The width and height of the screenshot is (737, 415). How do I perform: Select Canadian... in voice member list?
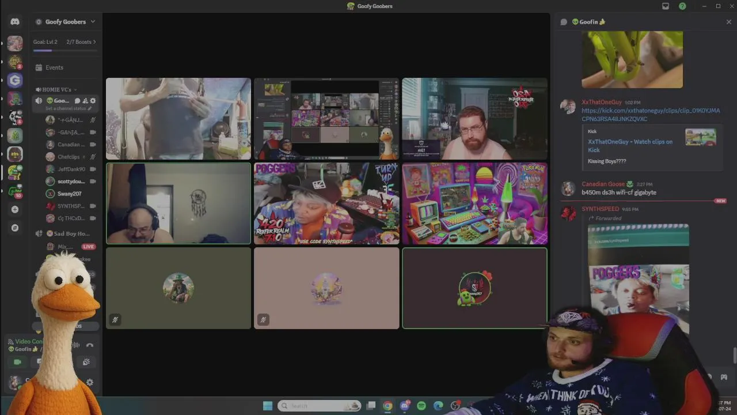pos(71,145)
